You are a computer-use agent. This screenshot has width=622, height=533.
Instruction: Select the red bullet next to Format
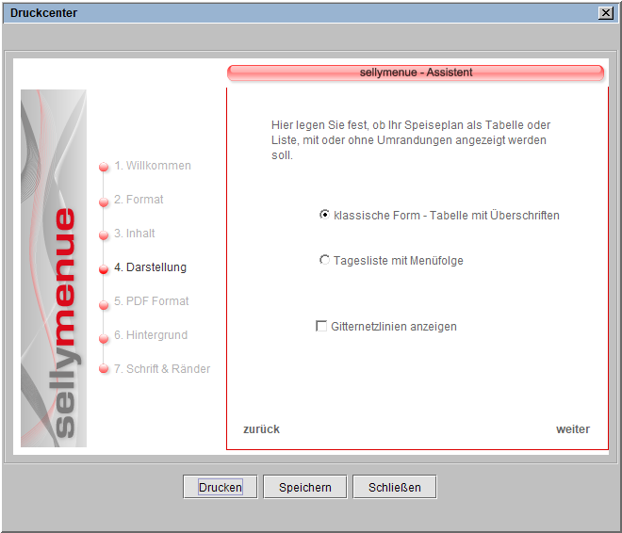pyautogui.click(x=105, y=201)
